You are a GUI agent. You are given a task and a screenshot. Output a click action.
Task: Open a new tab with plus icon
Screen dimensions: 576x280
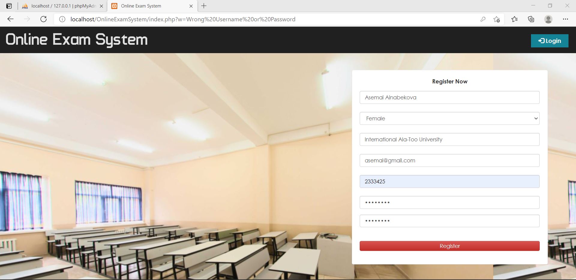(x=204, y=6)
